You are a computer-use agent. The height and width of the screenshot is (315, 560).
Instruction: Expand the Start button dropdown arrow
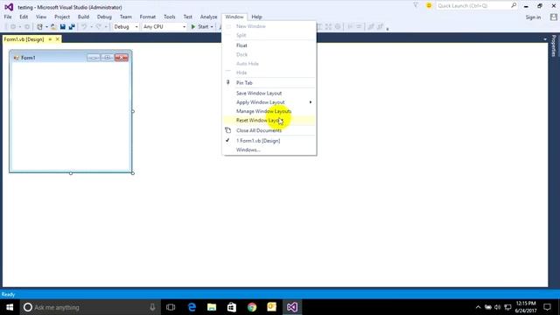point(212,27)
